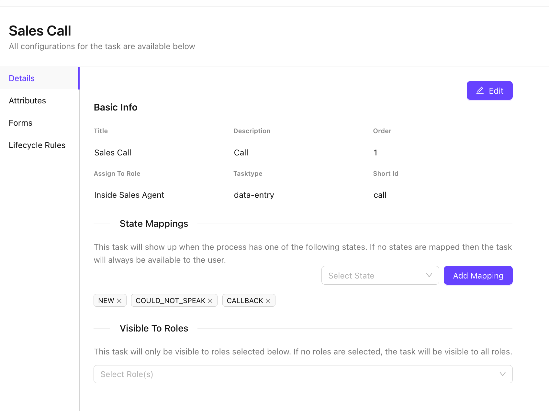The width and height of the screenshot is (549, 411).
Task: Click into the Select Role(s) field
Action: tap(291, 374)
